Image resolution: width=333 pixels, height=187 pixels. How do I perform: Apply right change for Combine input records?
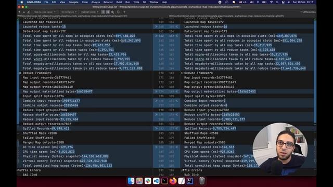pos(177,101)
